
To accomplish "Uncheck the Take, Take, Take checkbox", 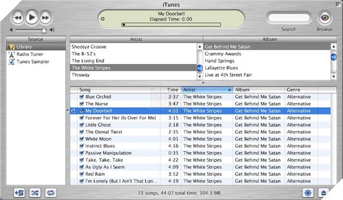I will 82,160.
